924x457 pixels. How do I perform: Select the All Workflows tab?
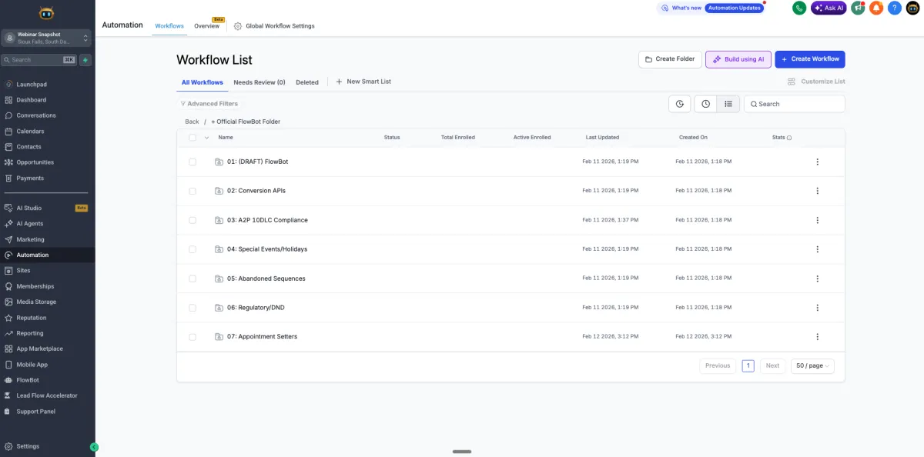click(203, 82)
